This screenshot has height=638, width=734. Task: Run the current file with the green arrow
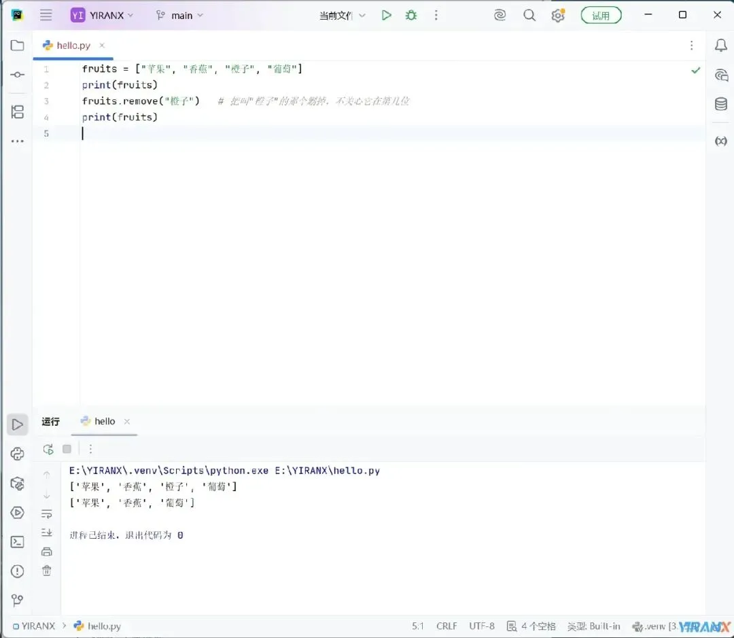tap(386, 16)
